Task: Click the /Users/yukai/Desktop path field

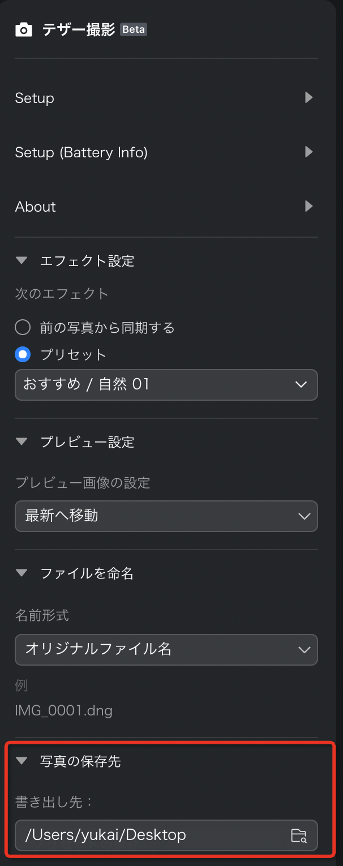Action: point(166,835)
